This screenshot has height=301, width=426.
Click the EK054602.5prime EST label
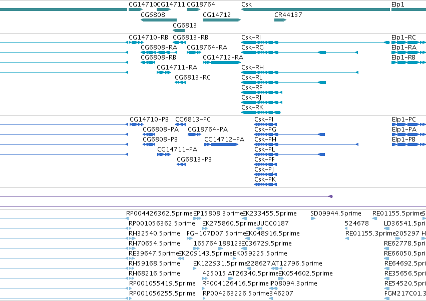(306, 274)
